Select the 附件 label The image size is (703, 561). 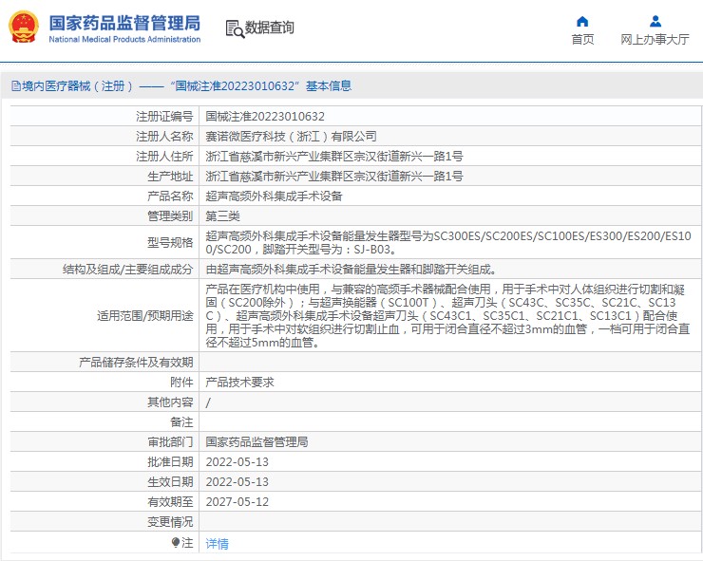click(181, 383)
